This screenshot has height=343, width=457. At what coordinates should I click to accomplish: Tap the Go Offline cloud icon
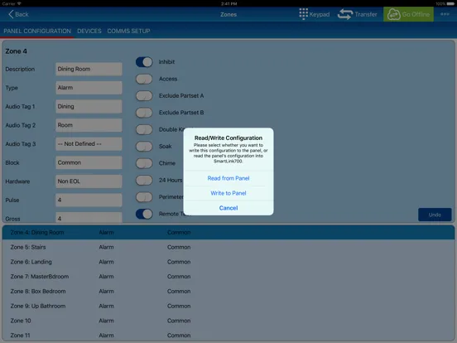pos(393,14)
